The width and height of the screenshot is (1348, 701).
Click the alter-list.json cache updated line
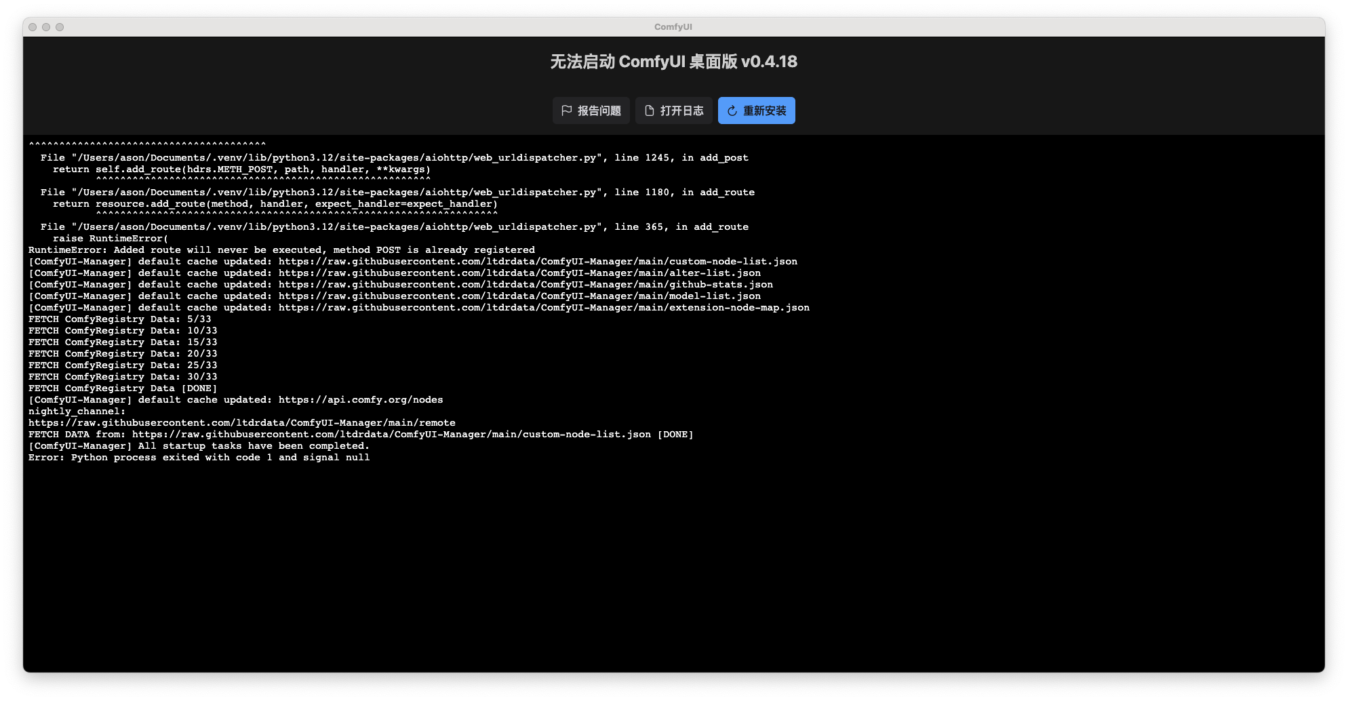pyautogui.click(x=395, y=273)
